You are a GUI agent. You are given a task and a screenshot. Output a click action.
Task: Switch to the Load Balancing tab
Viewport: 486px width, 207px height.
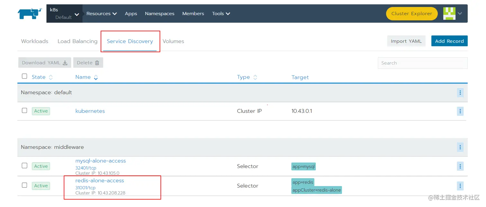pos(77,41)
